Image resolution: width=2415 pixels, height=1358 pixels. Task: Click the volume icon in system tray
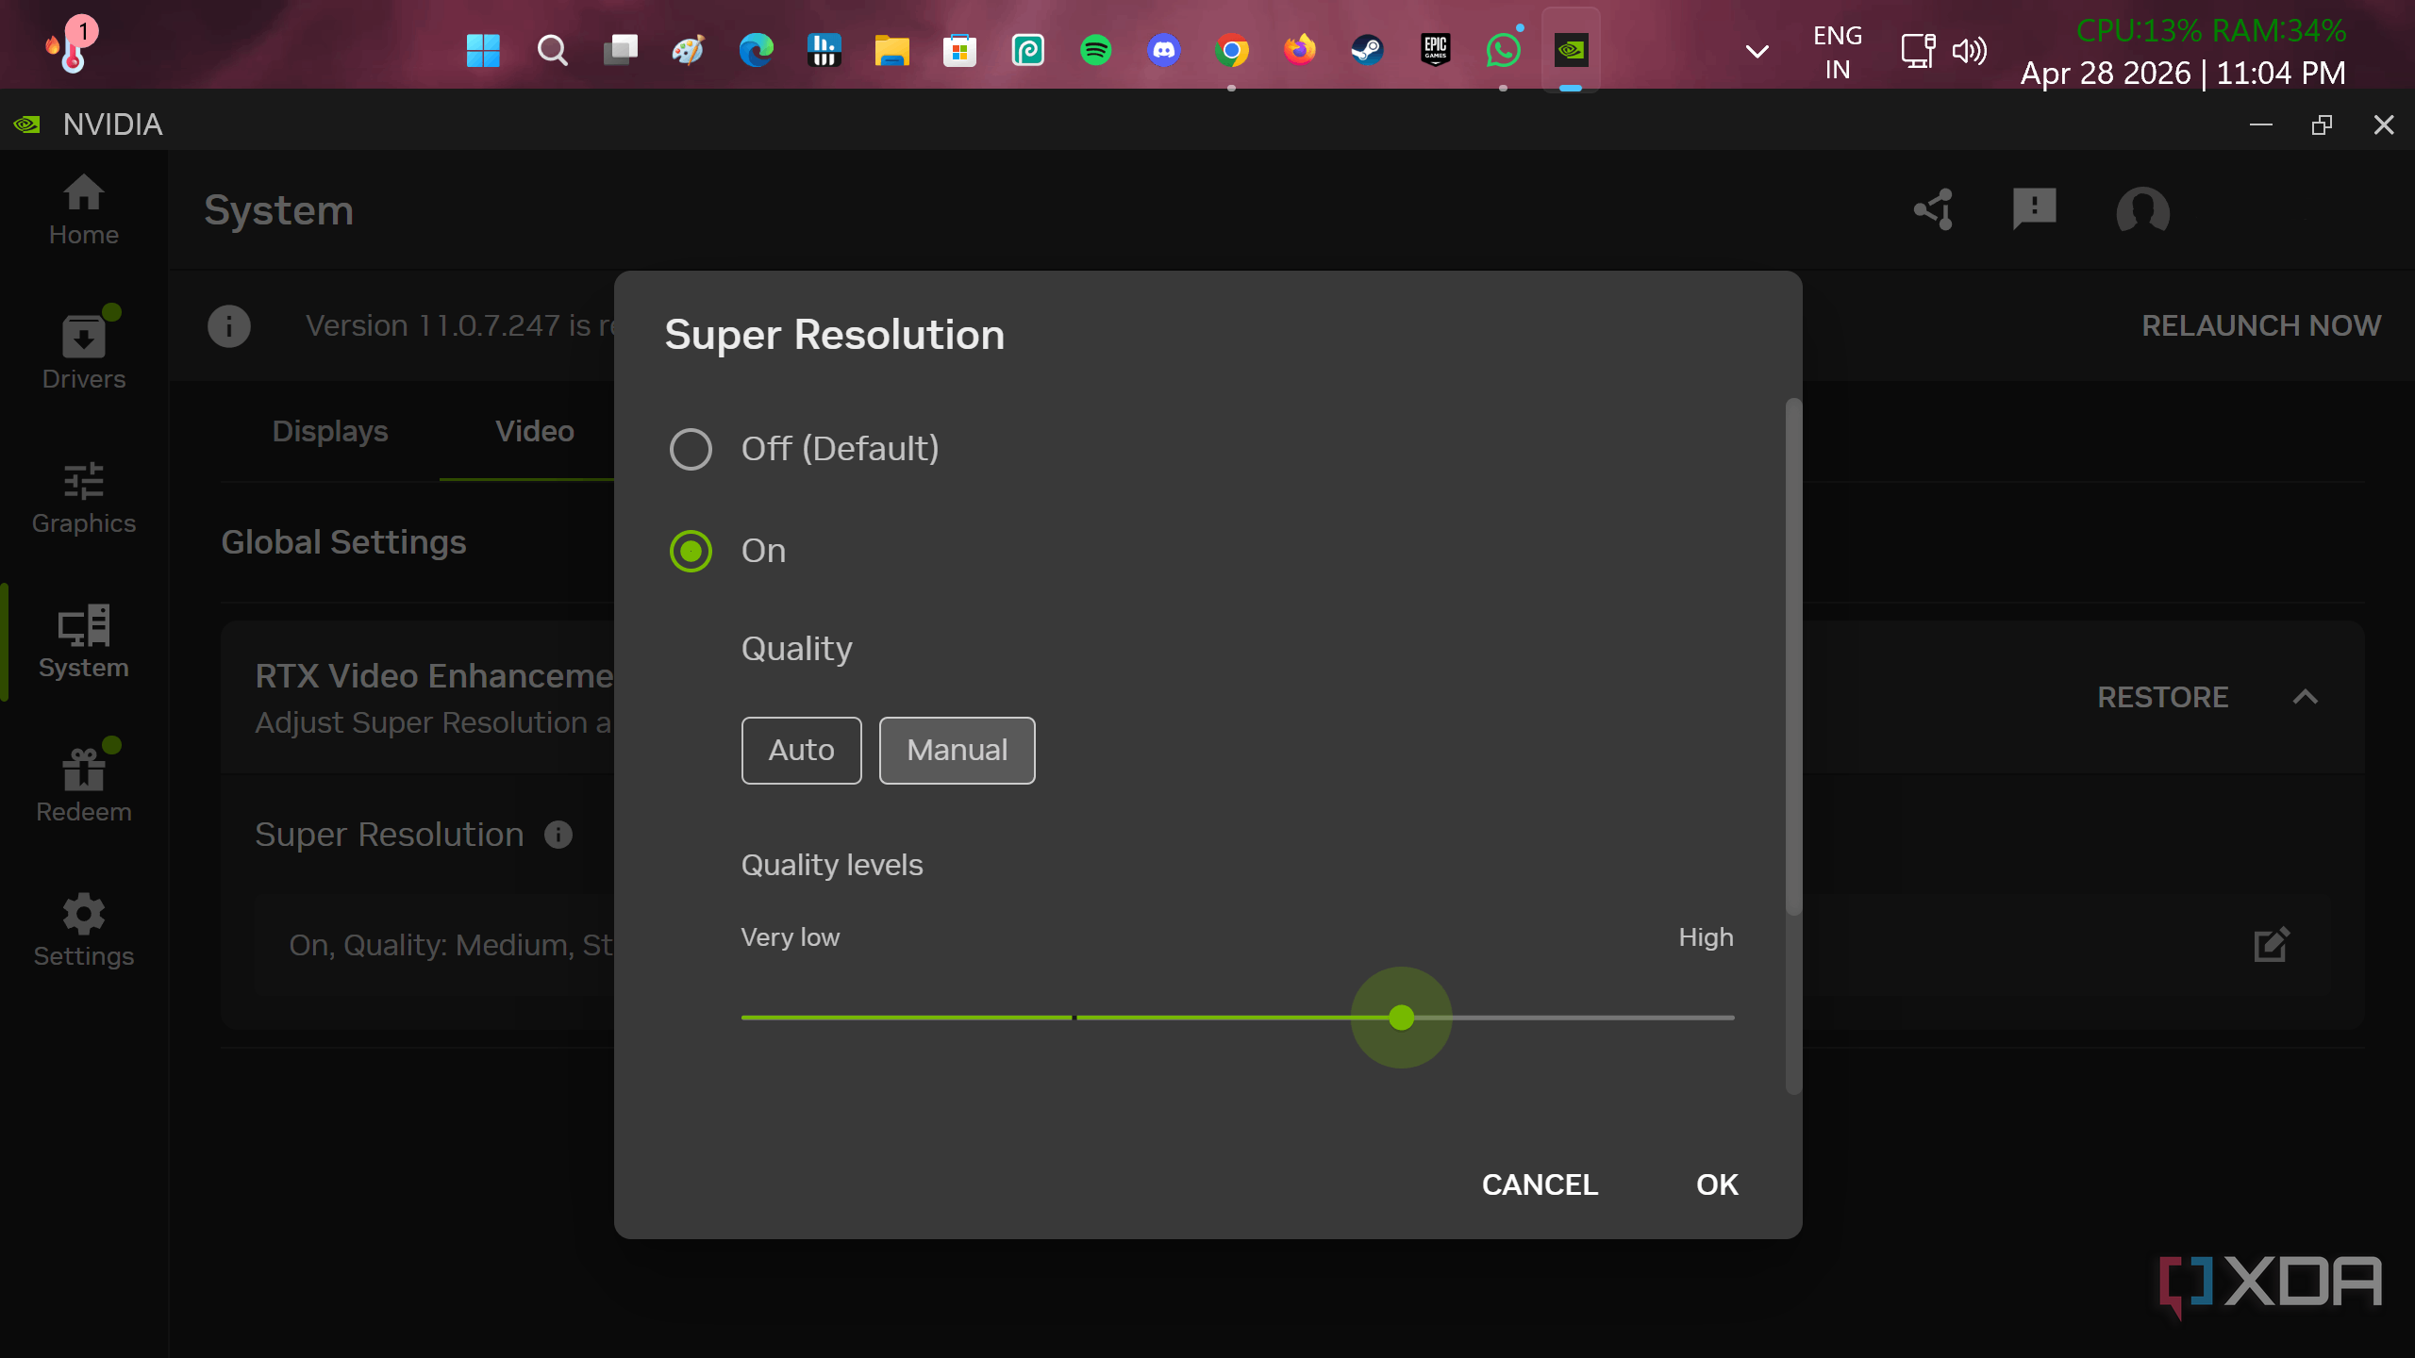point(1969,50)
